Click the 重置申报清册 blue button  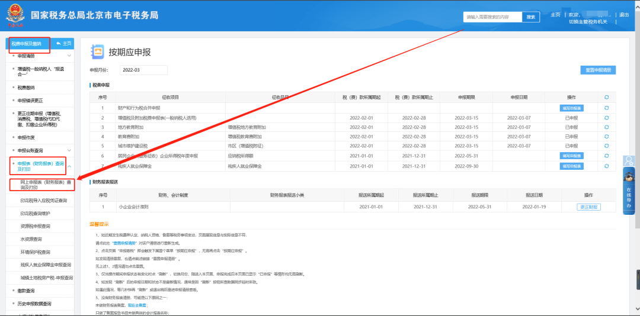click(598, 70)
